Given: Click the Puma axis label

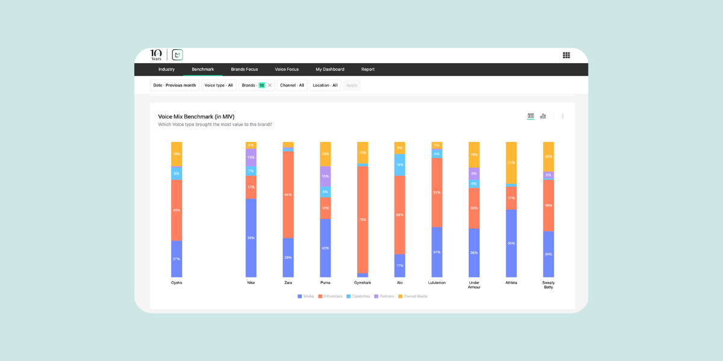Looking at the screenshot, I should (x=325, y=283).
